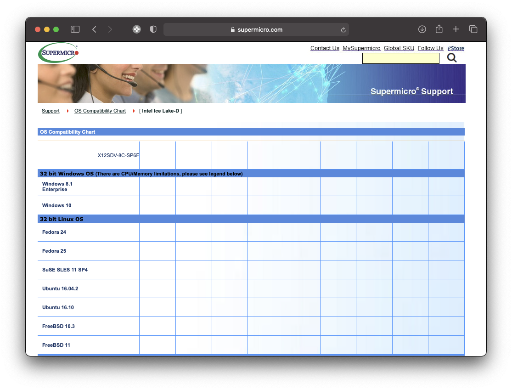Select the SuSE SLES 11 SP4 row label
The height and width of the screenshot is (390, 512).
(65, 270)
